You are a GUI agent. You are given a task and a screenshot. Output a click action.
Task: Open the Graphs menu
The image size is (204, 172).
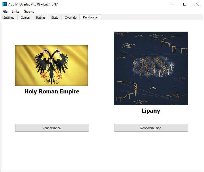(29, 12)
